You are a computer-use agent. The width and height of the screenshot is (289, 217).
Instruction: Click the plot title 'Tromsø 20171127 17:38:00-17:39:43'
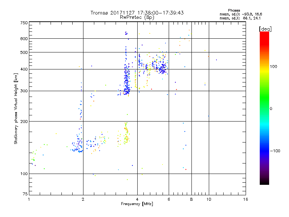137,13
